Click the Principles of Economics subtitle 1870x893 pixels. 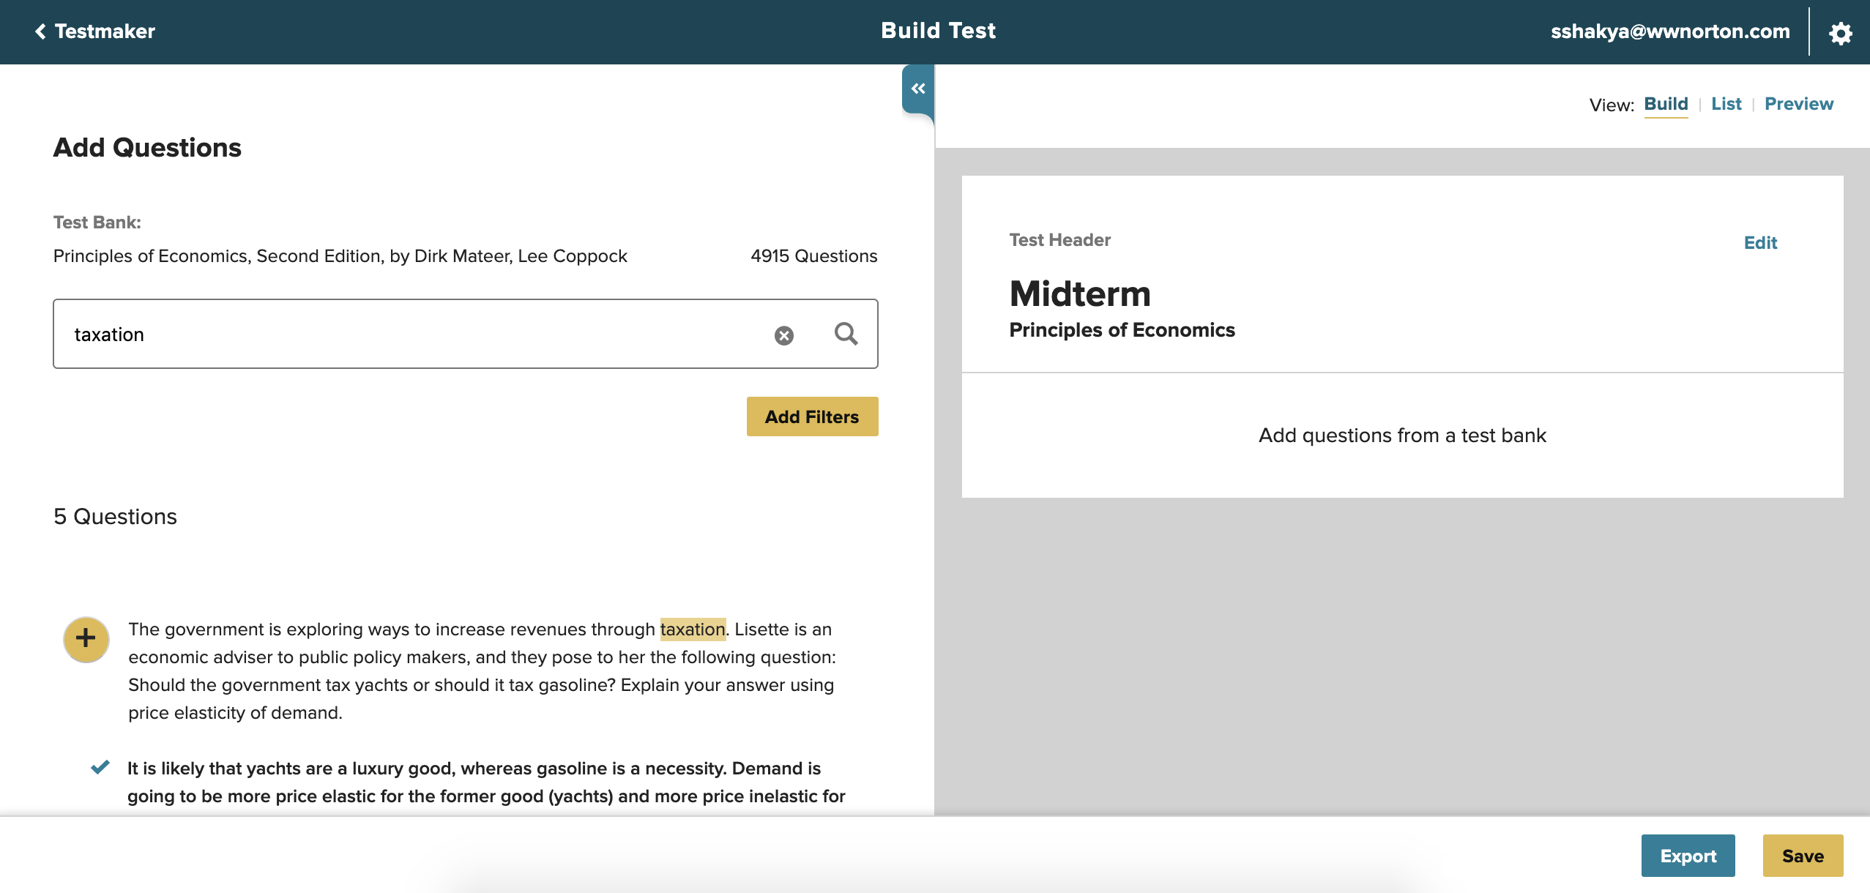[x=1121, y=330]
